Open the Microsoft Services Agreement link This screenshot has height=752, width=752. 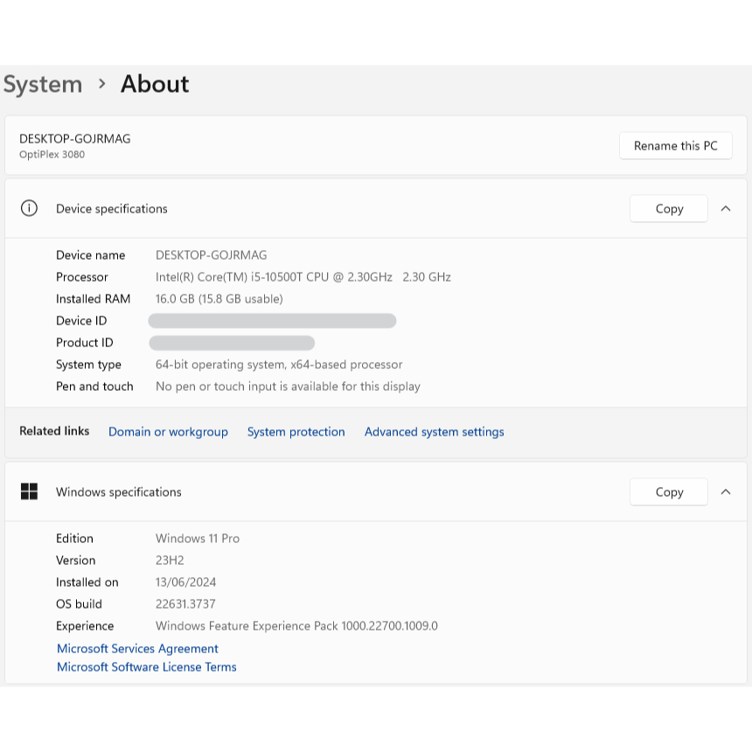click(137, 649)
